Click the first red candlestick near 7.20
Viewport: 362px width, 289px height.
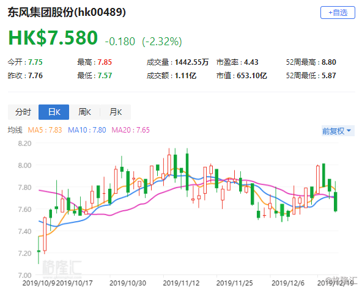[45, 234]
